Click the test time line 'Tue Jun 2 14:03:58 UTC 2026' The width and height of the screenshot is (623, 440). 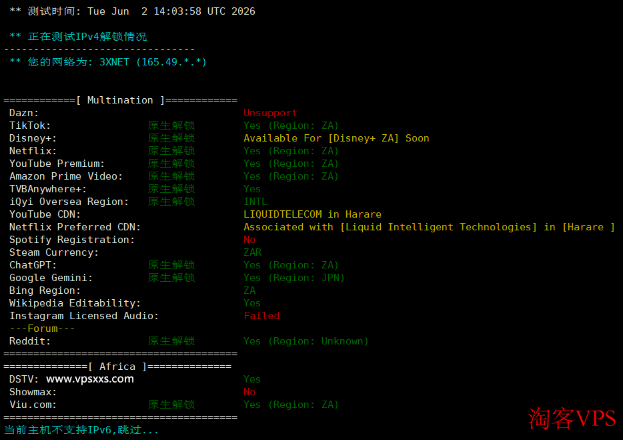tap(171, 11)
